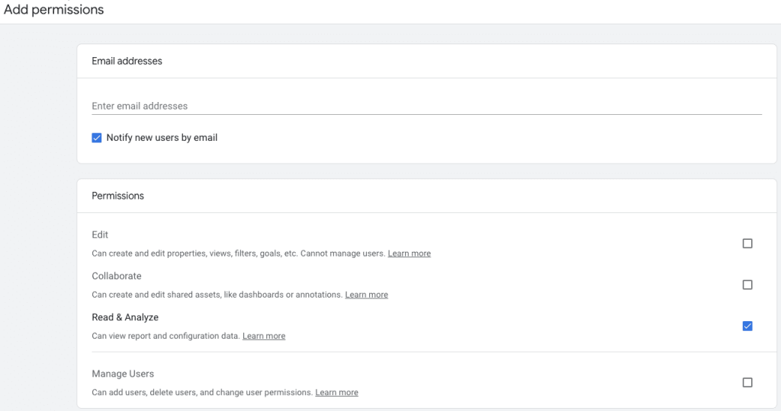781x411 pixels.
Task: Click the Permissions section header
Action: pos(117,196)
